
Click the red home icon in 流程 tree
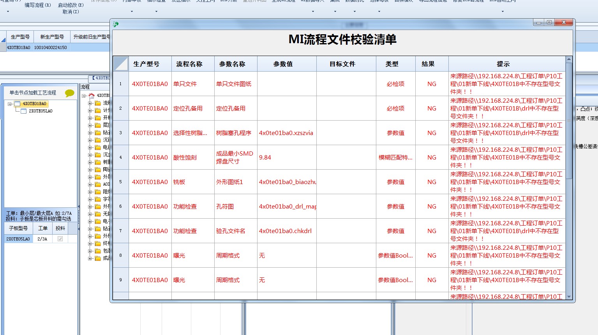(92, 95)
